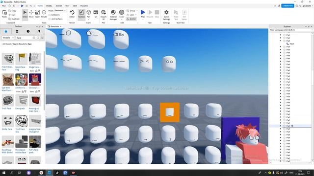Open THE TROLL Face model link
This screenshot has width=314, height=176.
pos(7,68)
